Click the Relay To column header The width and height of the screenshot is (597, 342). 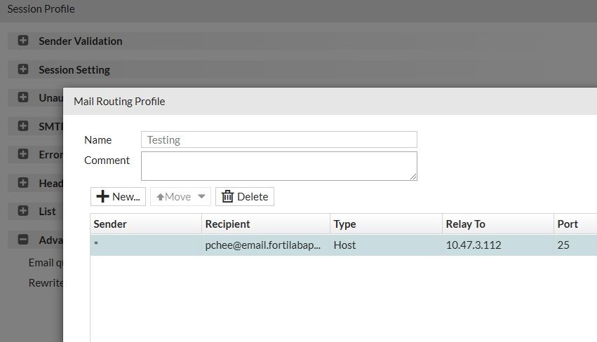click(497, 224)
